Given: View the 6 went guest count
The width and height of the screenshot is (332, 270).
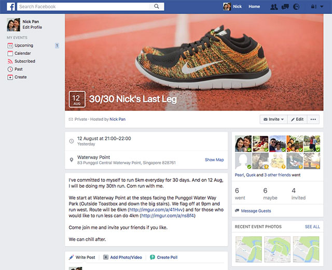Looking at the screenshot, I should point(240,194).
